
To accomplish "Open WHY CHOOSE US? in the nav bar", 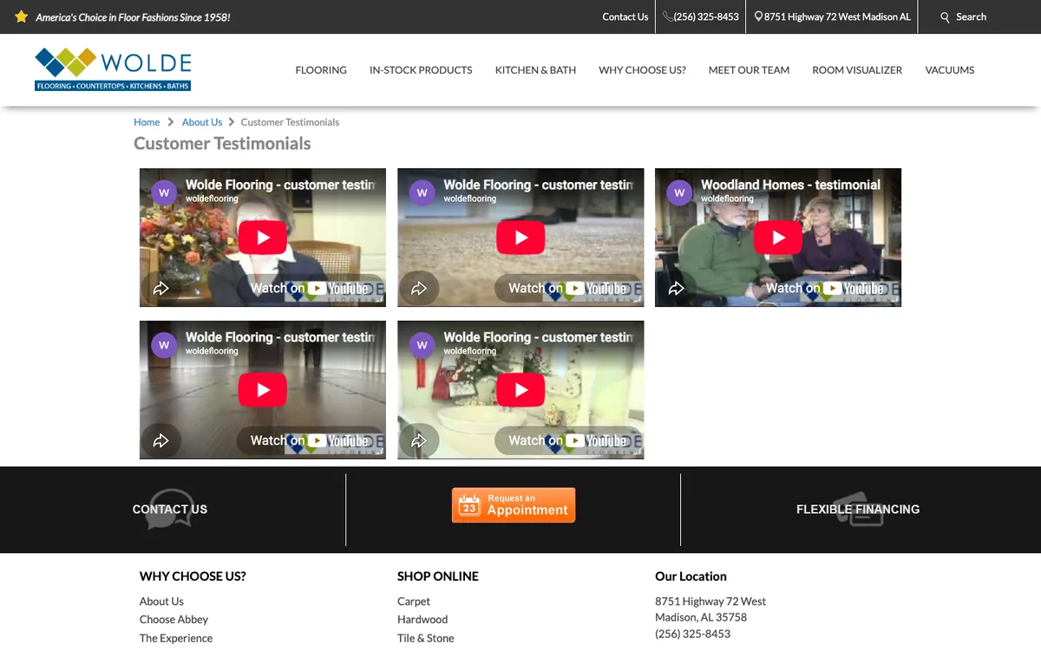I will tap(642, 70).
